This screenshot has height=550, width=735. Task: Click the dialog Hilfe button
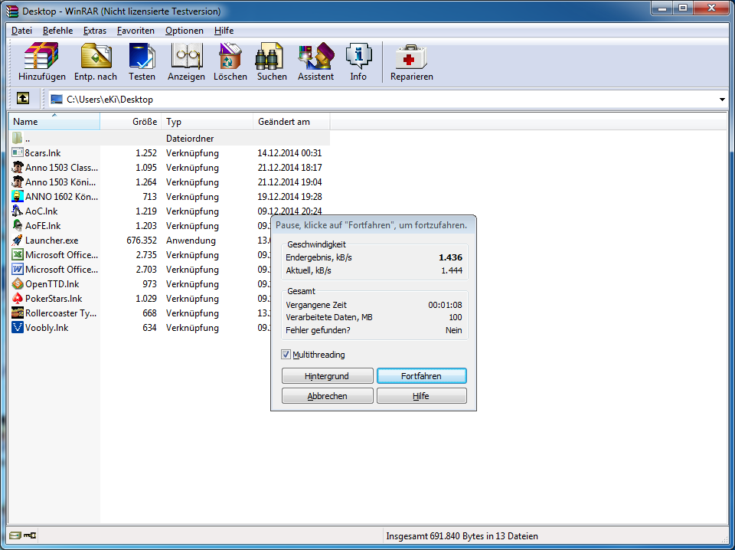click(421, 396)
